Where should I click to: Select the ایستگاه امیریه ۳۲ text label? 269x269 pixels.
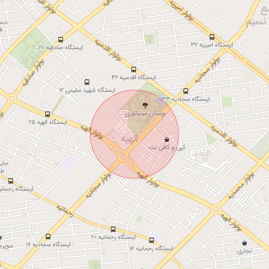(212, 45)
